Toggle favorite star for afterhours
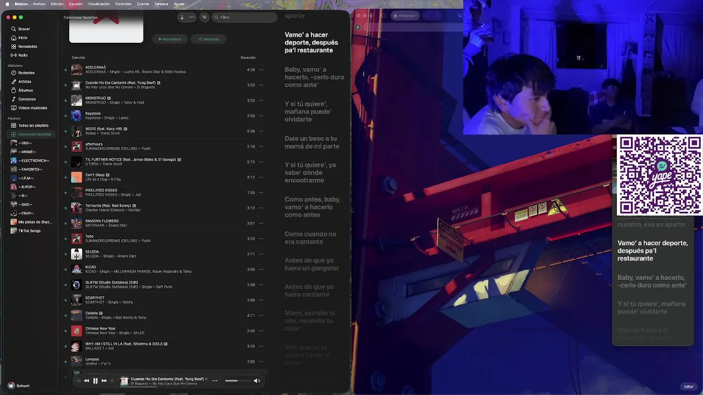 point(66,146)
